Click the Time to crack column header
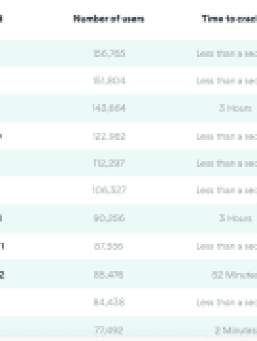This screenshot has height=341, width=257. (229, 19)
